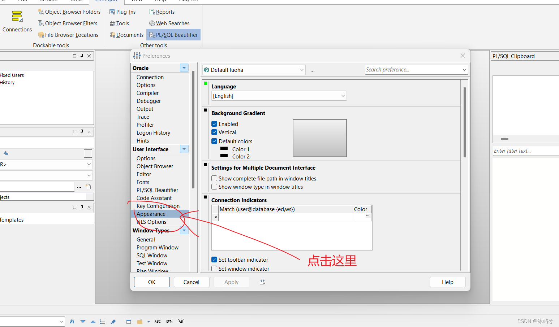559x327 pixels.
Task: Open the Plug-Ins tool
Action: click(123, 12)
